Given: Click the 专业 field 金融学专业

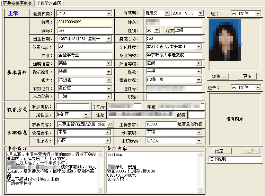Looking at the screenshot, I should tap(85, 55).
